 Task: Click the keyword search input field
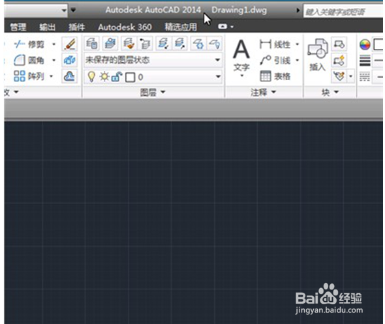343,11
